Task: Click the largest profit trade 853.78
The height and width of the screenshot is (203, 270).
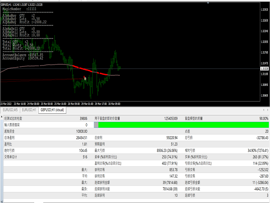Action: tap(173, 170)
